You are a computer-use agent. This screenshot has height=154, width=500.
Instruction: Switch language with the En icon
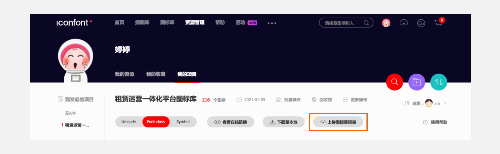421,23
